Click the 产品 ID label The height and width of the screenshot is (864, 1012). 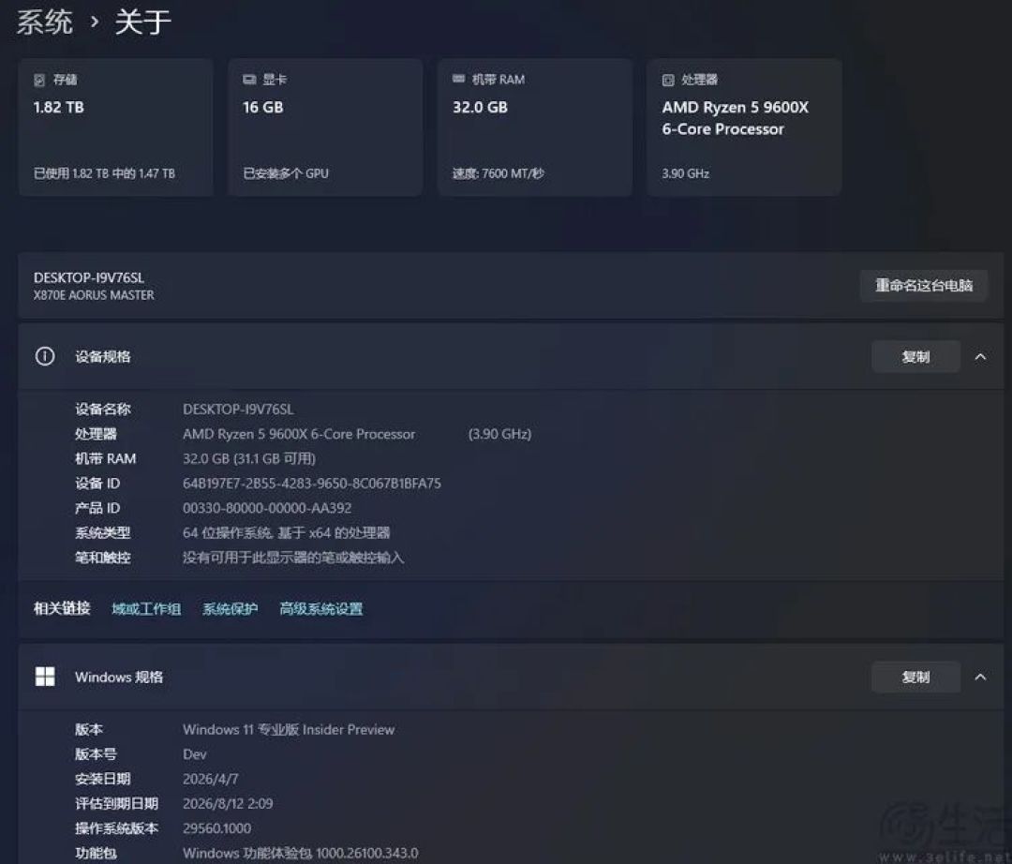point(97,508)
